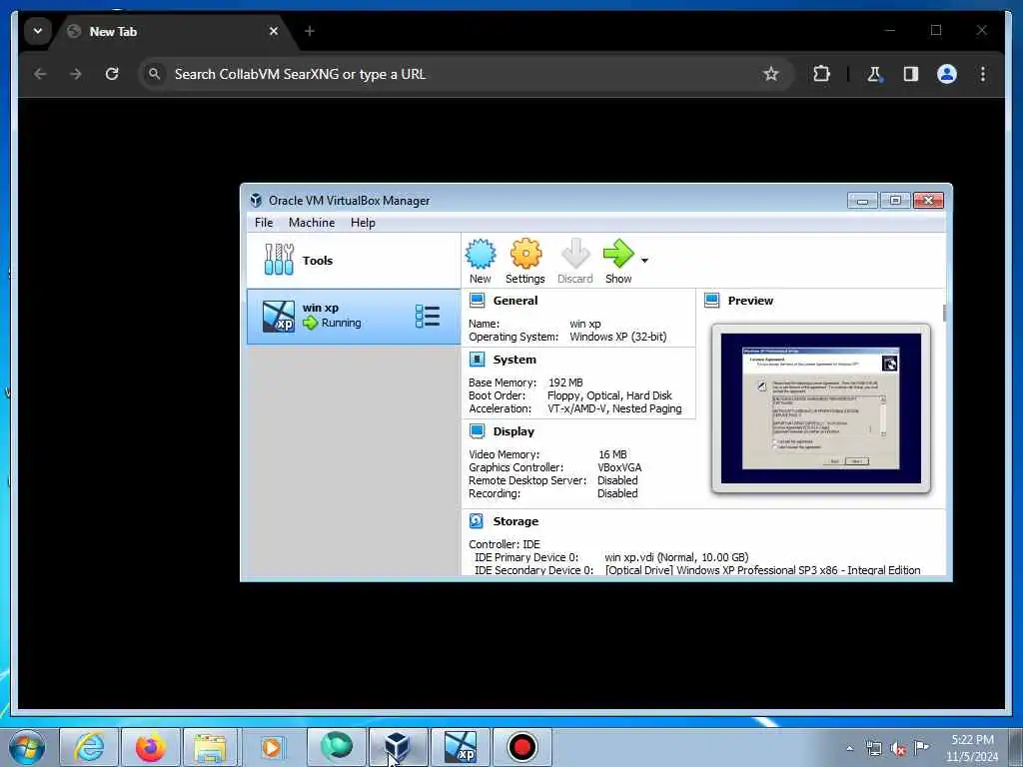The image size is (1023, 767).
Task: Open the win xp machine list menu icon
Action: click(x=428, y=317)
